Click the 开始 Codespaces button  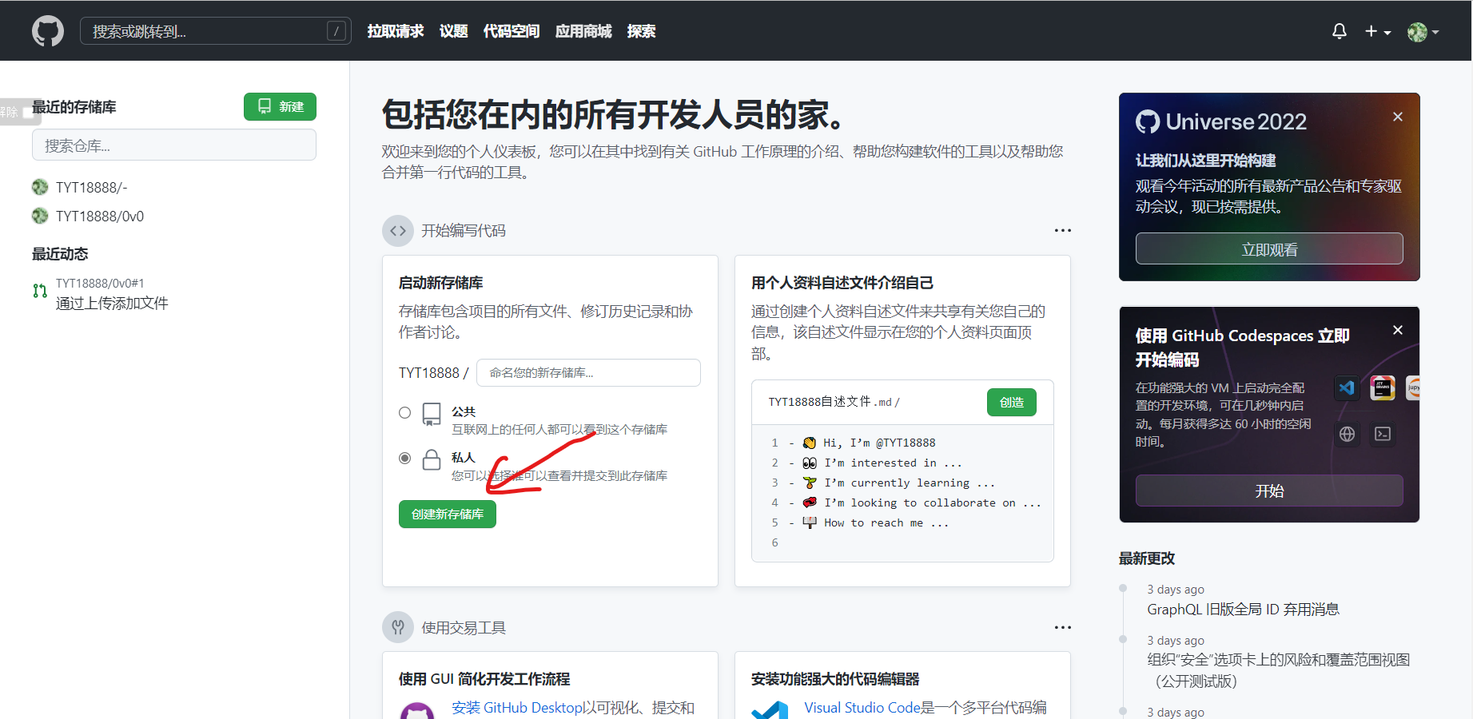[1269, 491]
